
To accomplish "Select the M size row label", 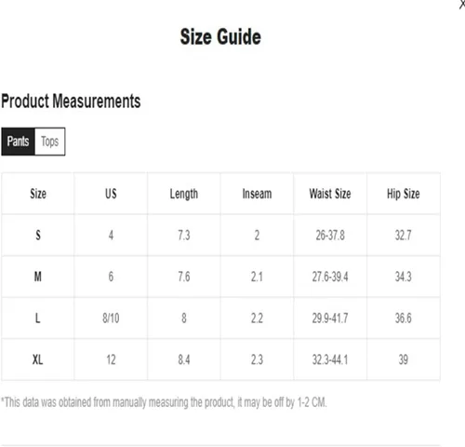I will 38,277.
